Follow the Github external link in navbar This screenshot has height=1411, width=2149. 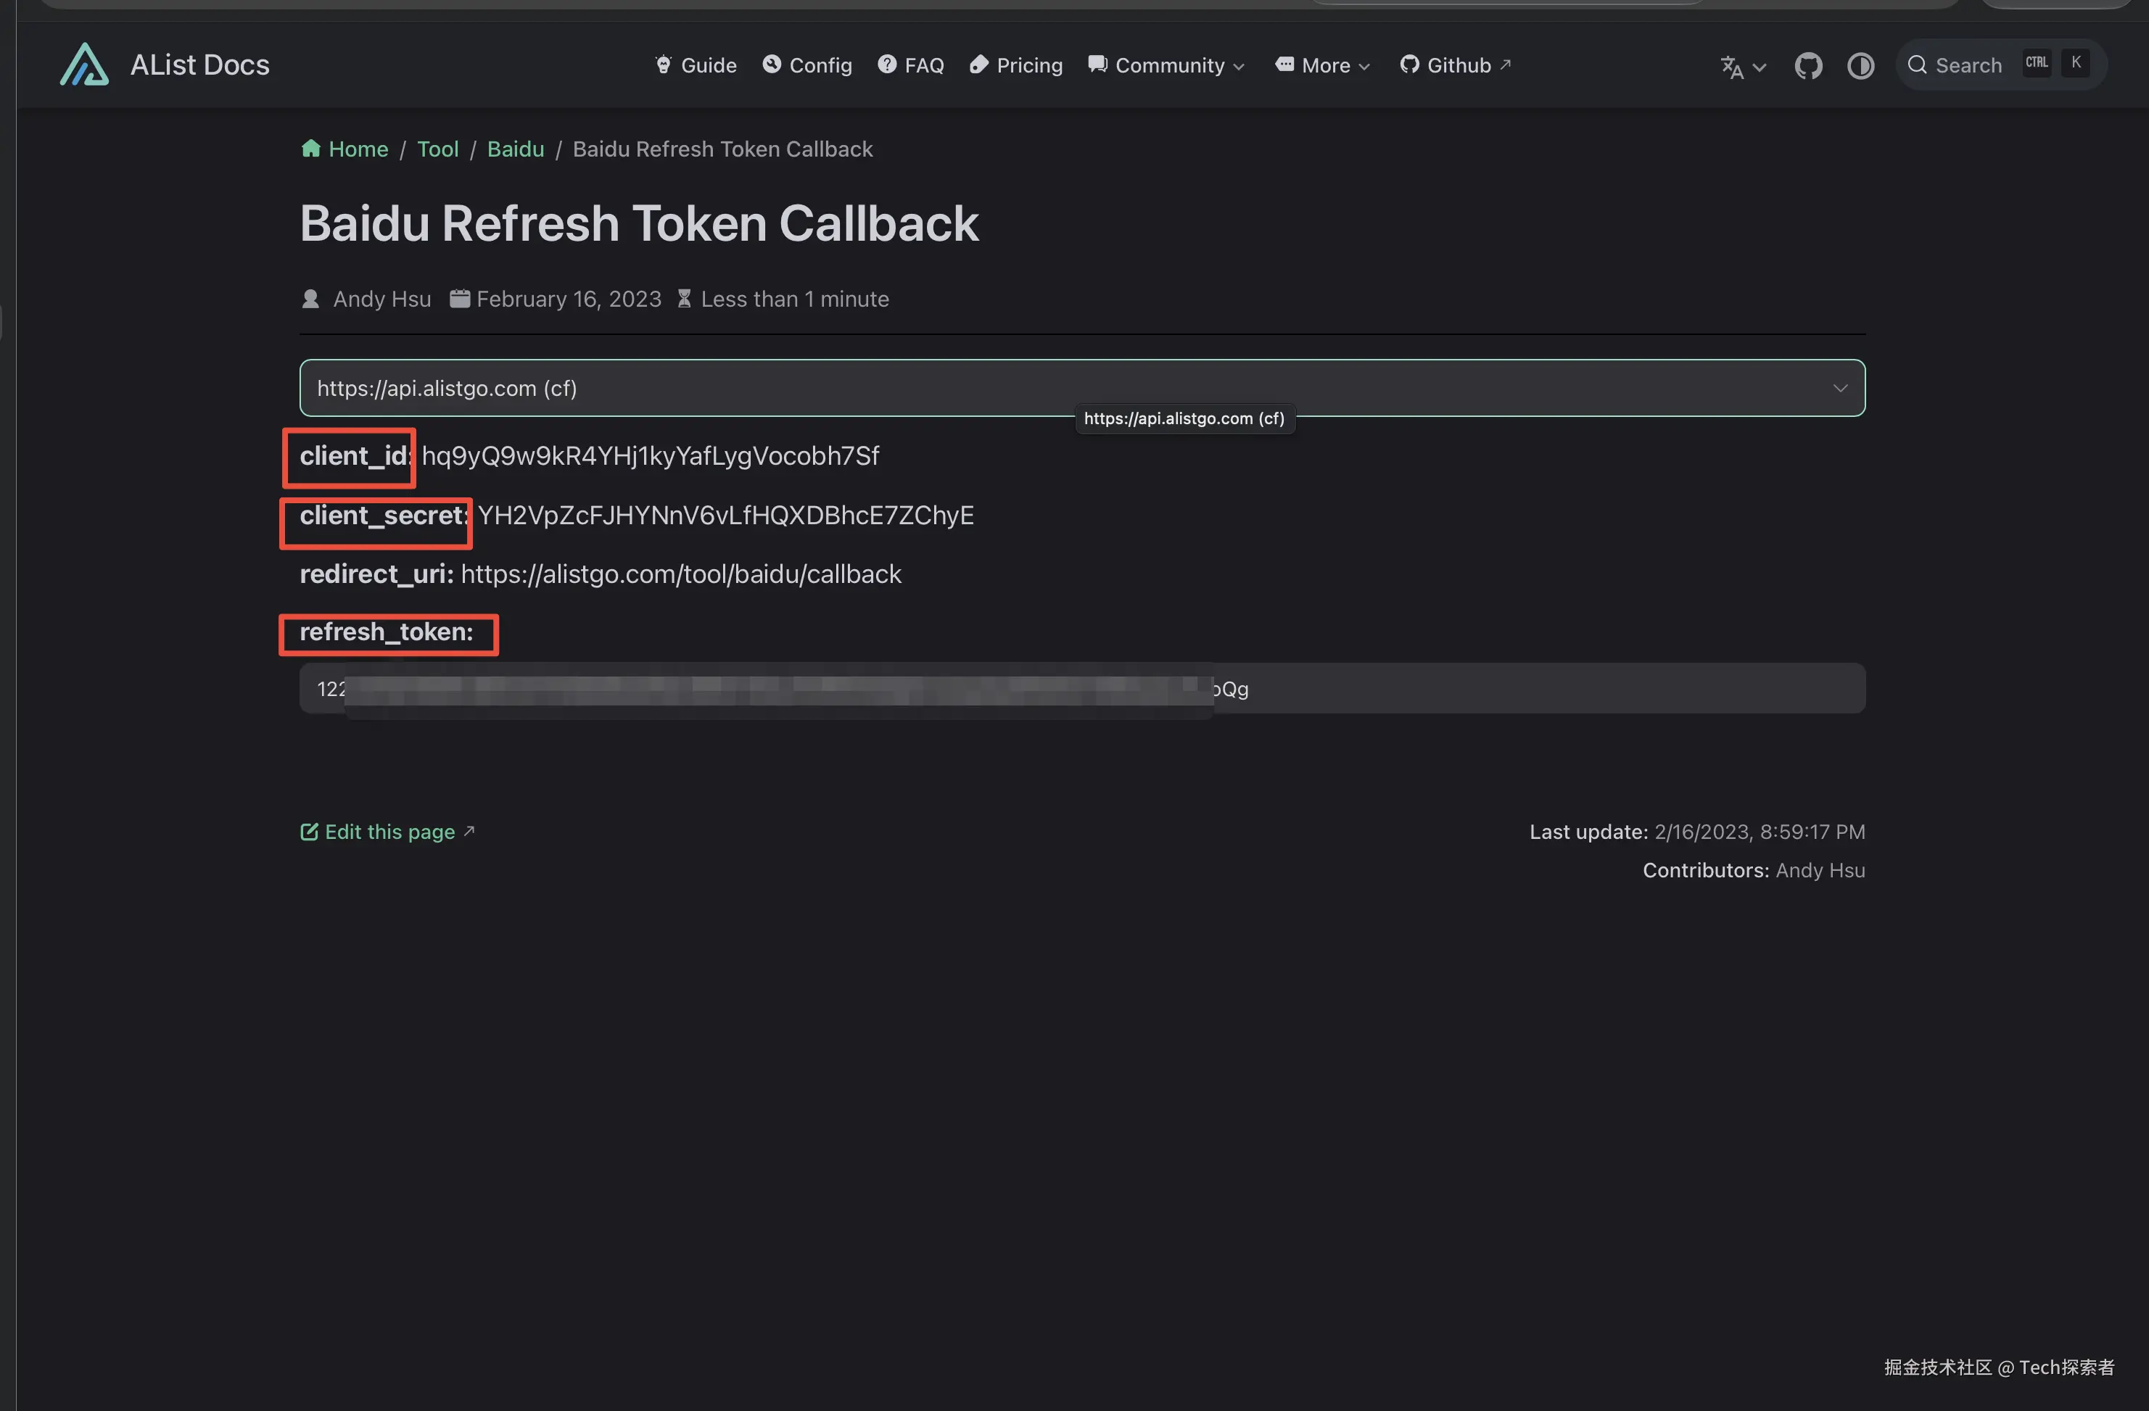(x=1456, y=65)
